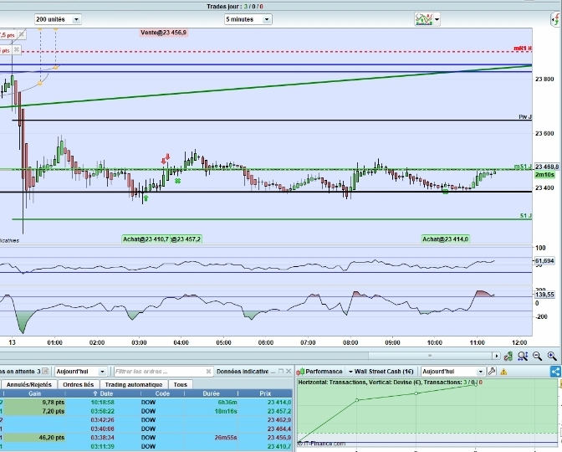
Task: Click the mR1 H resistance line label
Action: (x=523, y=48)
